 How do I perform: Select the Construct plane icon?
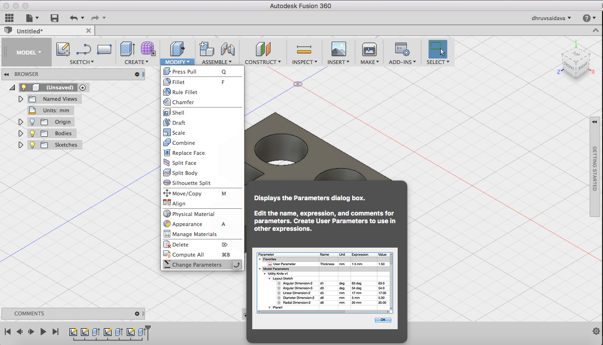click(x=263, y=49)
